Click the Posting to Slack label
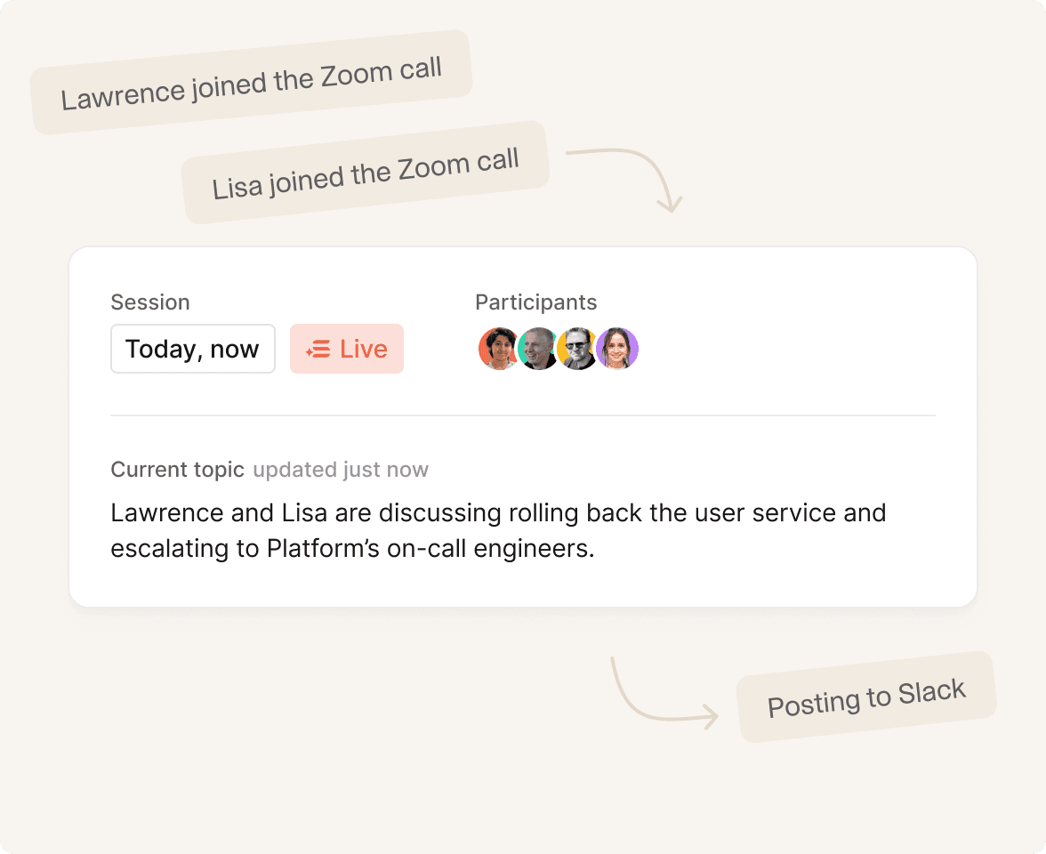Viewport: 1046px width, 854px height. click(x=866, y=697)
